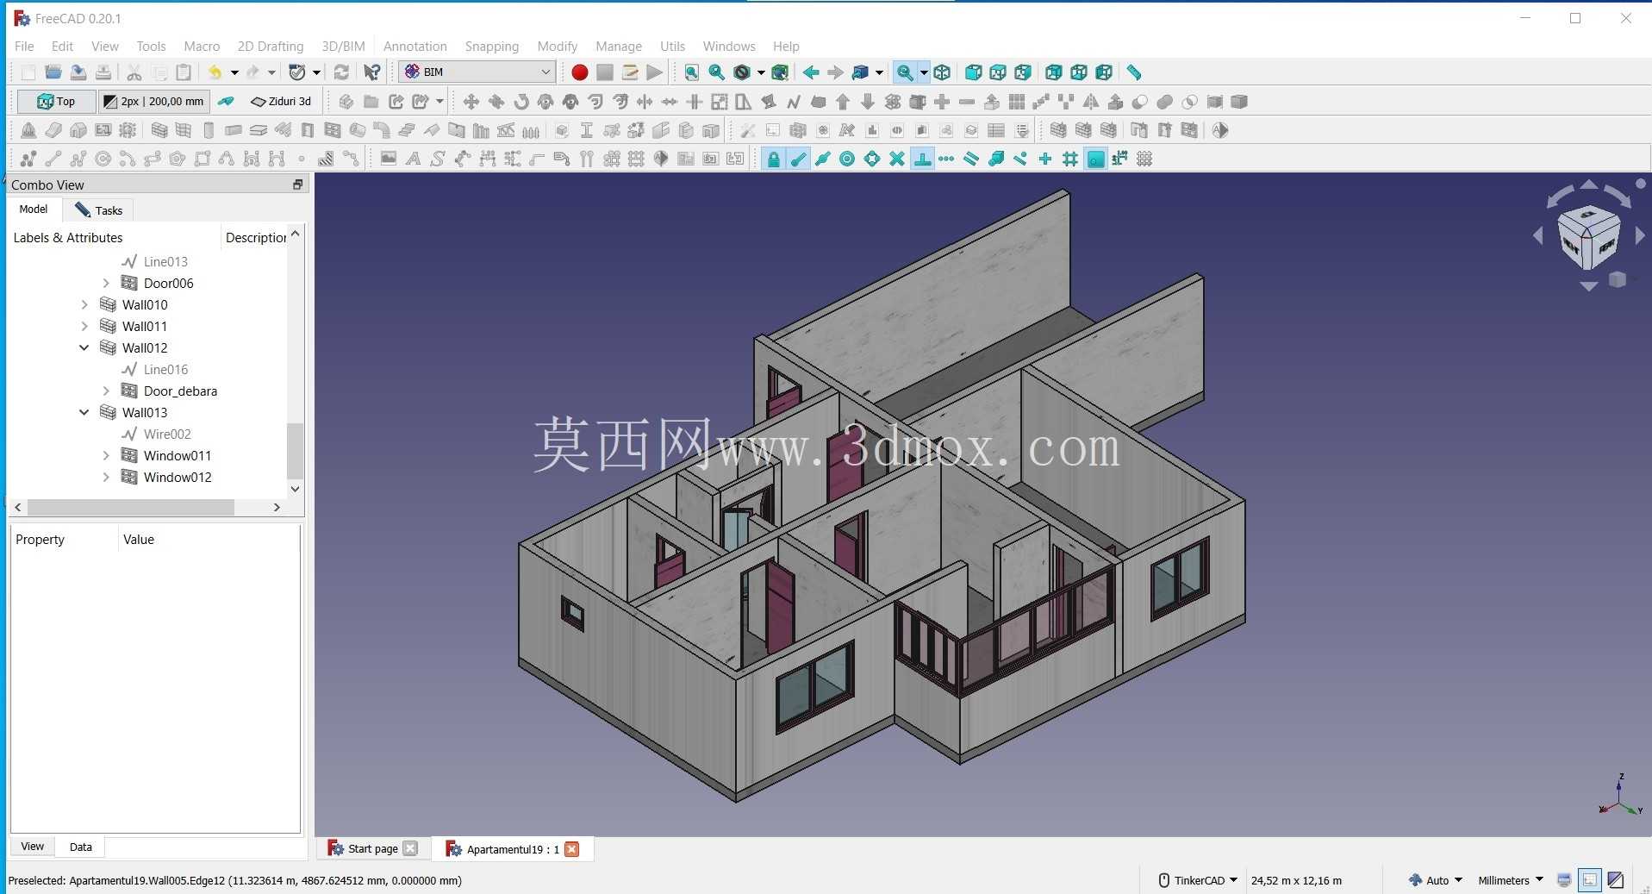Select the Move tool in Modify toolbar

point(471,102)
